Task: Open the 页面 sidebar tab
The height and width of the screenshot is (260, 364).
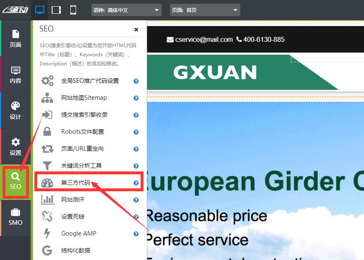Action: tap(15, 38)
